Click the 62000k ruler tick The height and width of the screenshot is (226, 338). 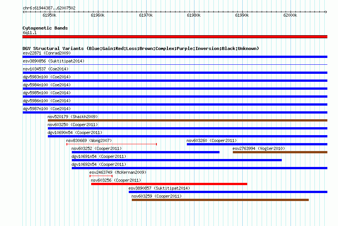click(290, 15)
